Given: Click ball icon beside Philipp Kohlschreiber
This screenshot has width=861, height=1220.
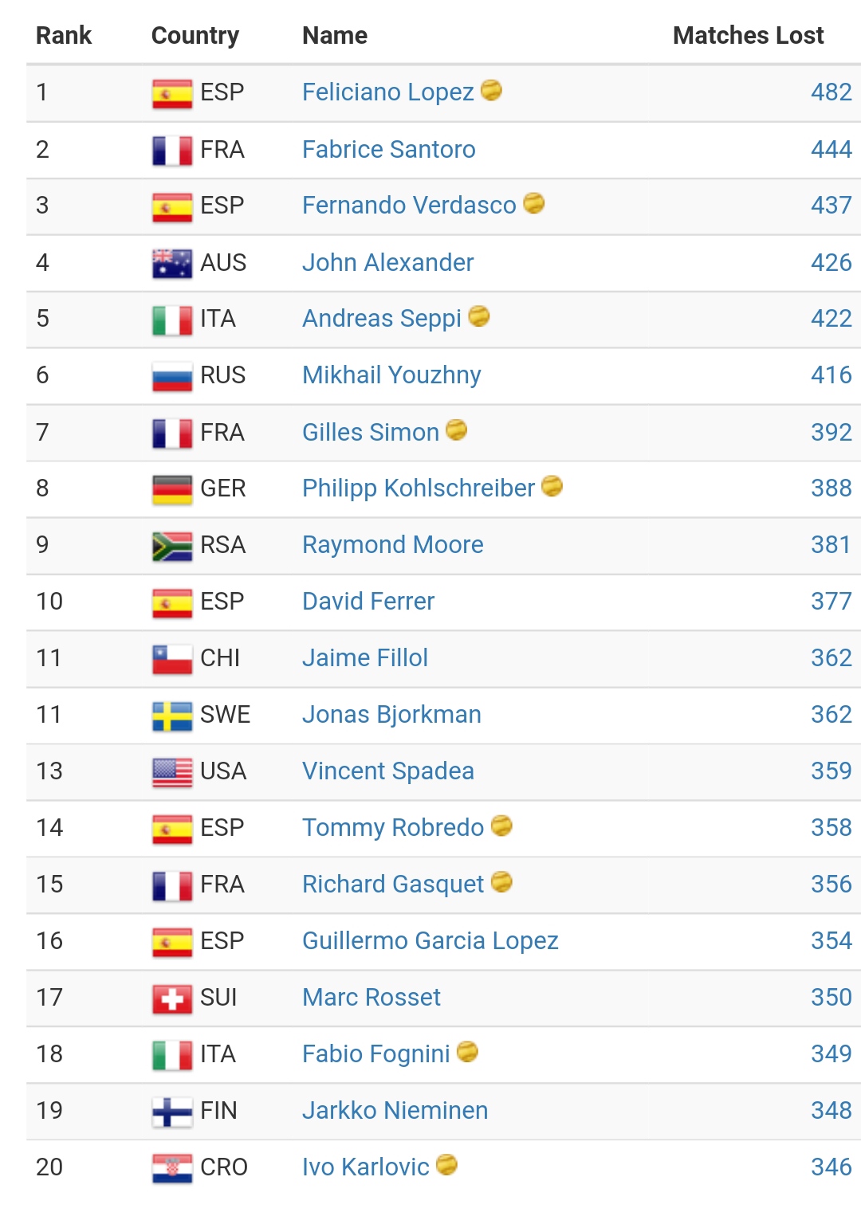Looking at the screenshot, I should click(x=552, y=486).
